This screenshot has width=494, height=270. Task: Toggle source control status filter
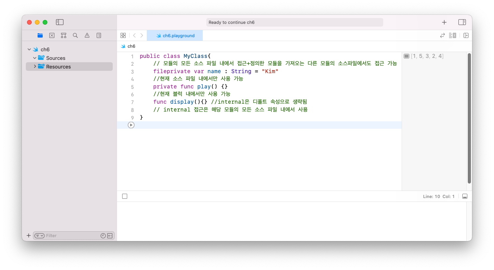pos(110,236)
